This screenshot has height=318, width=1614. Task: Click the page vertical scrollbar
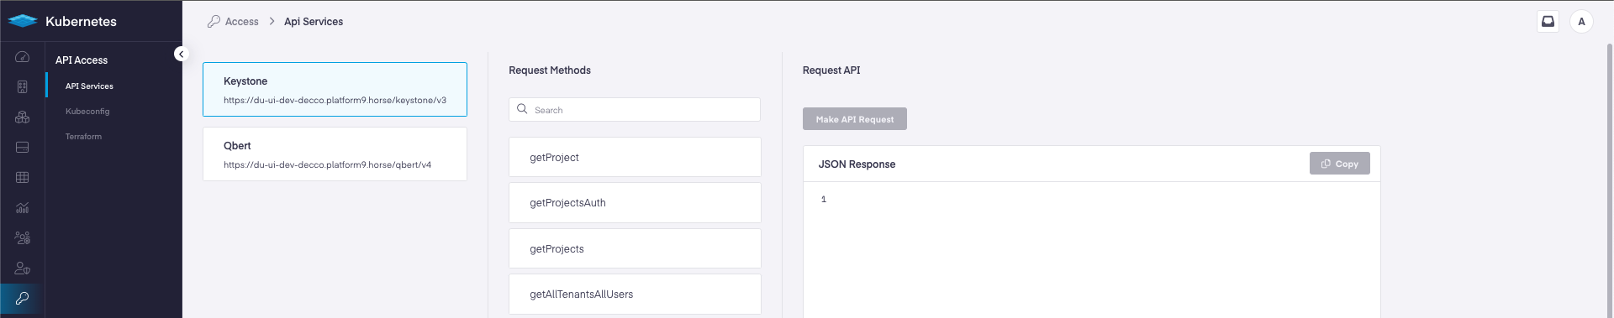coord(1609,180)
